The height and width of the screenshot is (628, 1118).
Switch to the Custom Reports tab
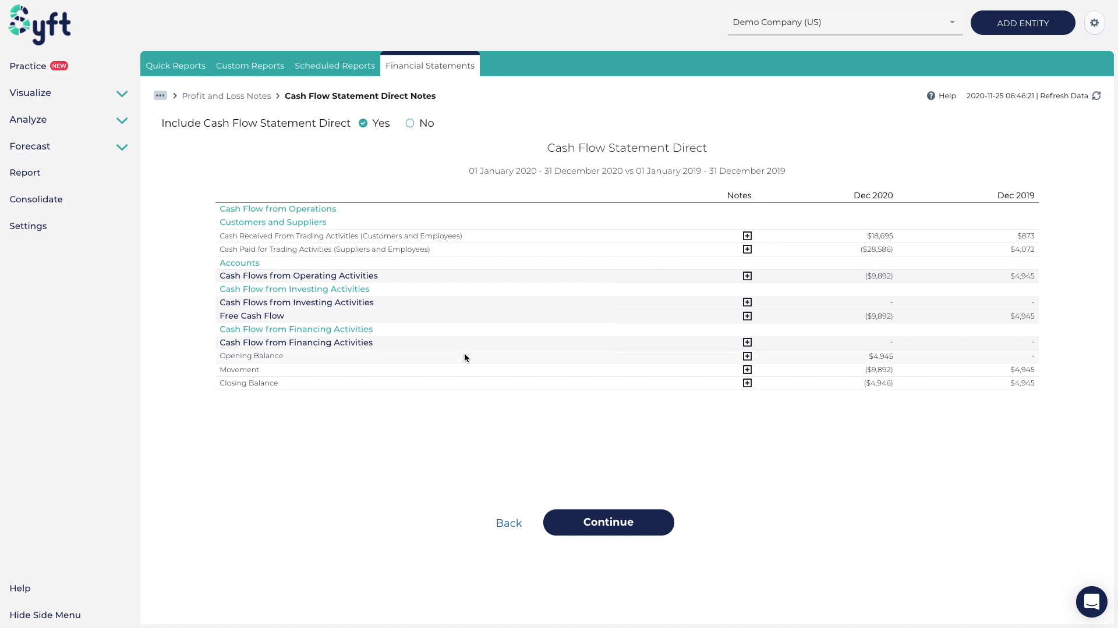click(250, 65)
